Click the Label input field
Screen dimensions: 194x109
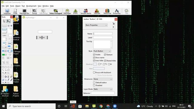(103, 37)
